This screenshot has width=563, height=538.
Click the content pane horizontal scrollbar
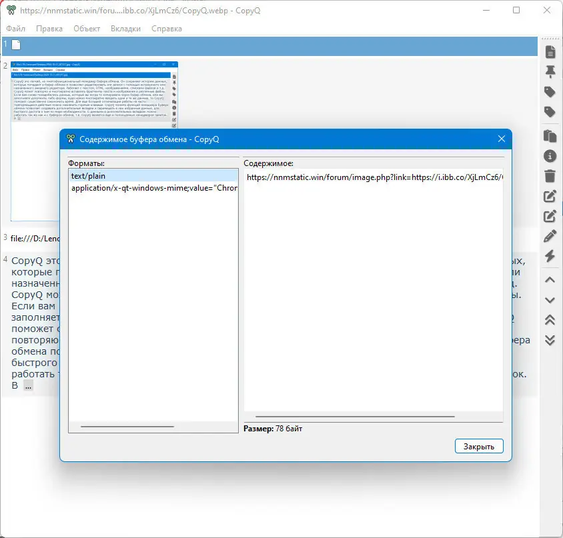[x=355, y=417]
